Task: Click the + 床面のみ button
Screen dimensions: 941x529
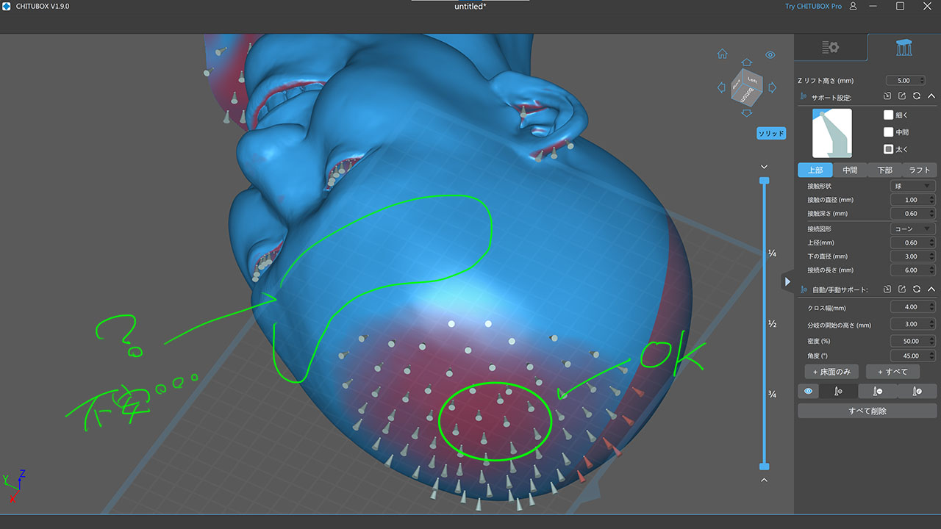Action: tap(831, 372)
